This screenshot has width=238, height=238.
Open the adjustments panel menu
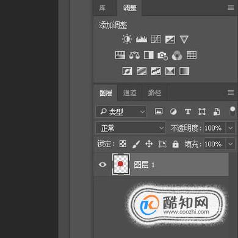[231, 8]
